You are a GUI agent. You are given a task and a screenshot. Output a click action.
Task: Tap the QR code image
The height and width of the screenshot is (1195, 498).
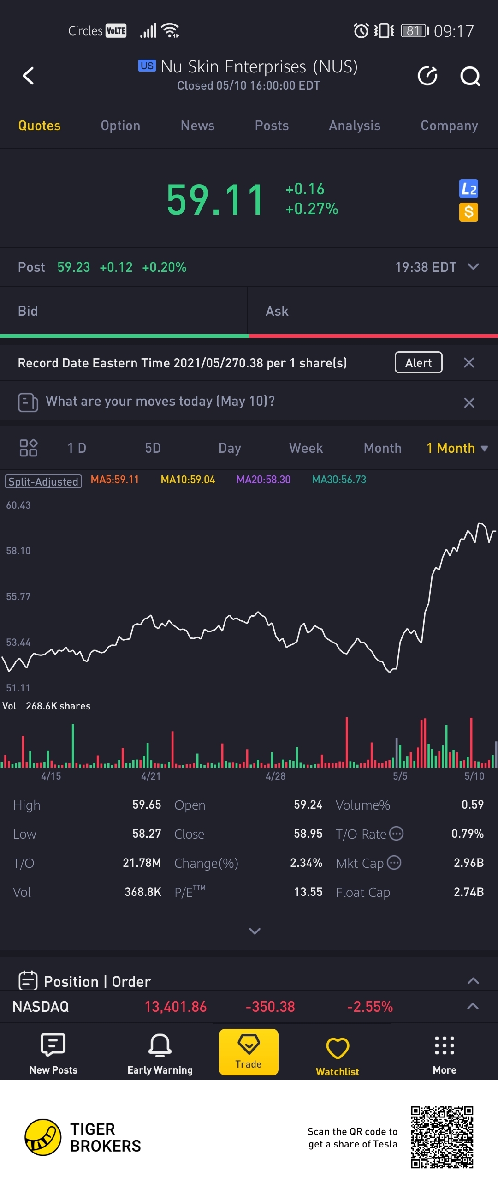(442, 1137)
